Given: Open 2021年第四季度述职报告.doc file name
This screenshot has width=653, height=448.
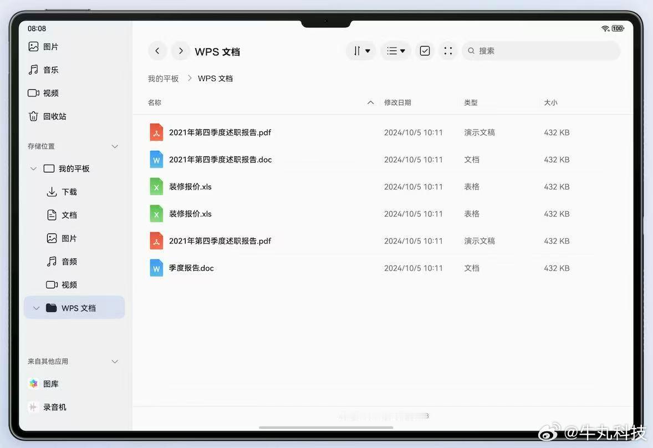Looking at the screenshot, I should [220, 160].
